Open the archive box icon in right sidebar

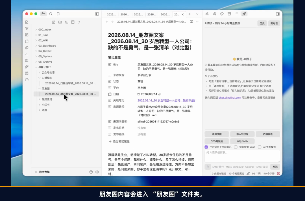click(x=229, y=14)
